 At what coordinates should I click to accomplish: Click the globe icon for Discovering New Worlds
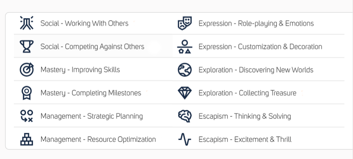click(x=185, y=70)
